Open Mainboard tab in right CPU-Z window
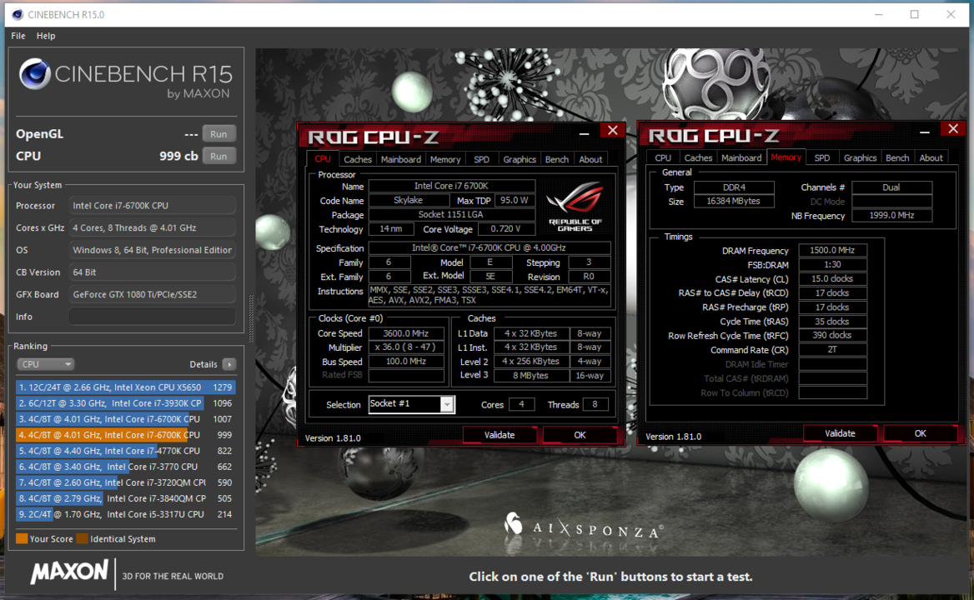The image size is (974, 600). [x=741, y=157]
